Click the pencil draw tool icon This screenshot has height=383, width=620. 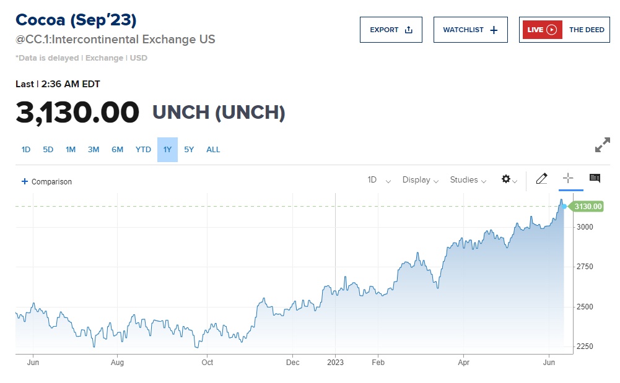tap(542, 179)
